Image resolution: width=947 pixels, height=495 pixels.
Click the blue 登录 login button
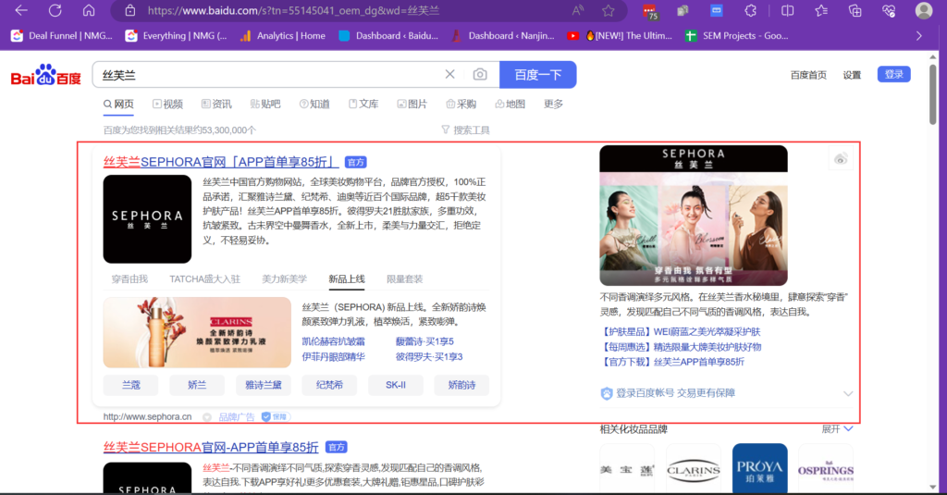pos(893,75)
